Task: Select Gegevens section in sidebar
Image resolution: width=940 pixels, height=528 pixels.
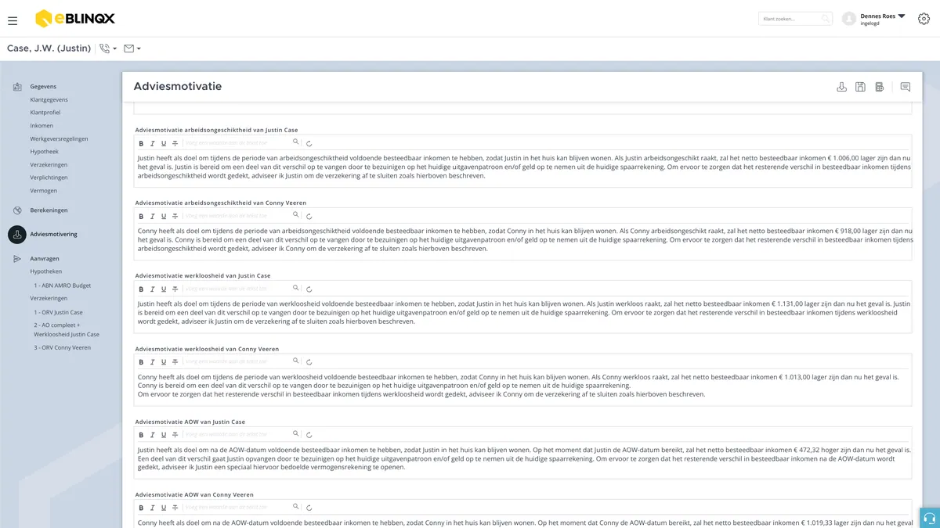Action: pos(43,87)
